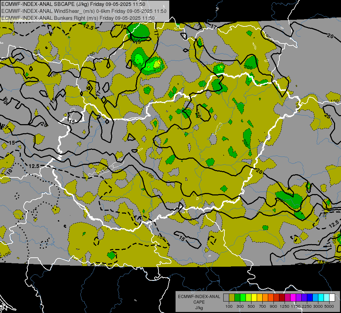
Task: Select the 2250 tick label under legend
Action: (x=307, y=306)
